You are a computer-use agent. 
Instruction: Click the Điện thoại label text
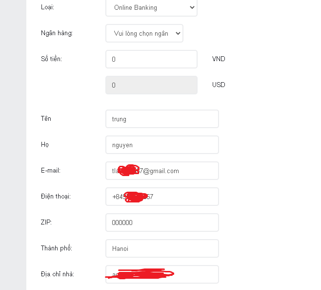(56, 196)
